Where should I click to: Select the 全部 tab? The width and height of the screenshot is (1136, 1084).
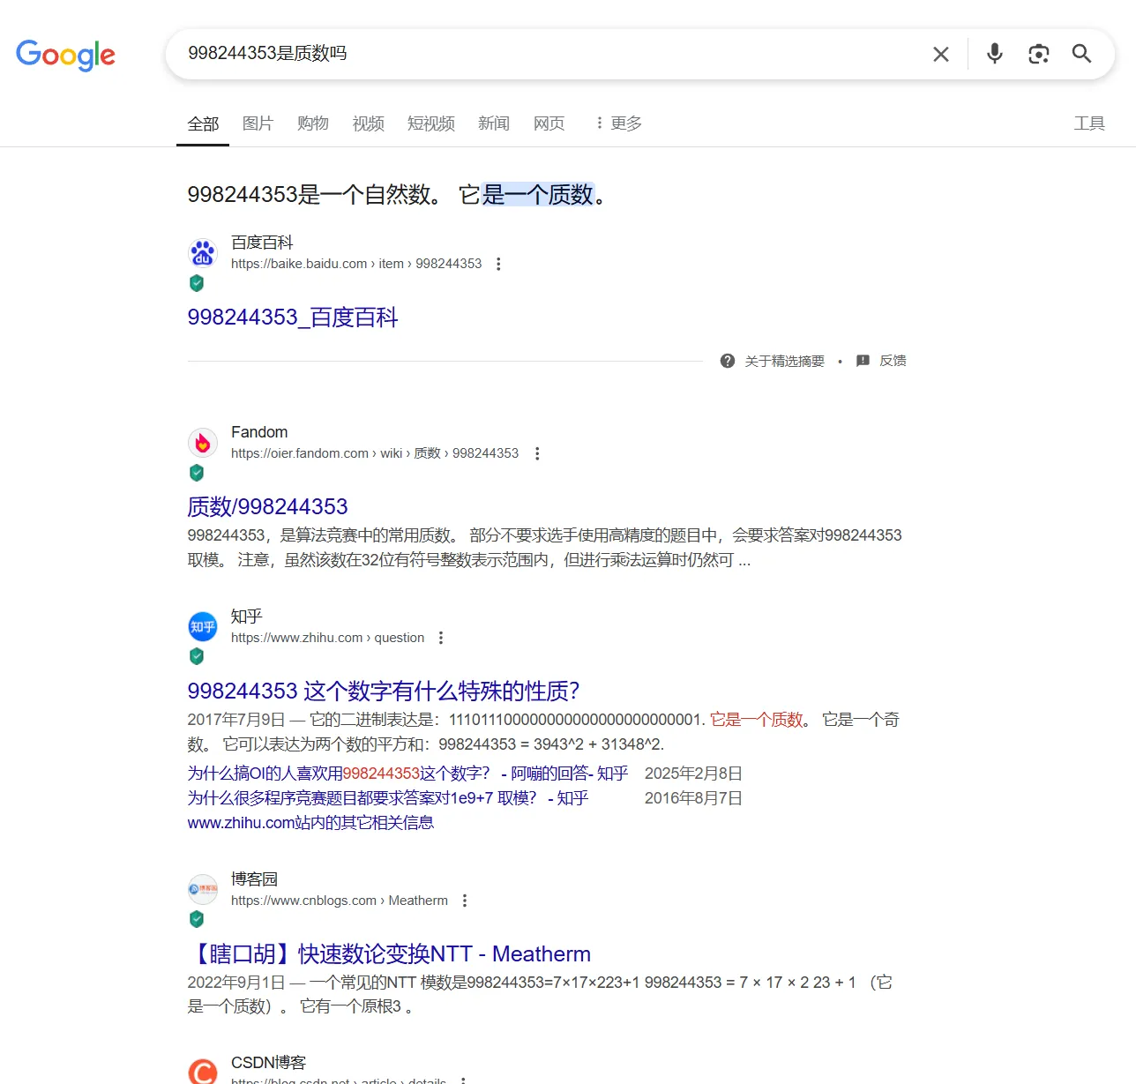(203, 123)
